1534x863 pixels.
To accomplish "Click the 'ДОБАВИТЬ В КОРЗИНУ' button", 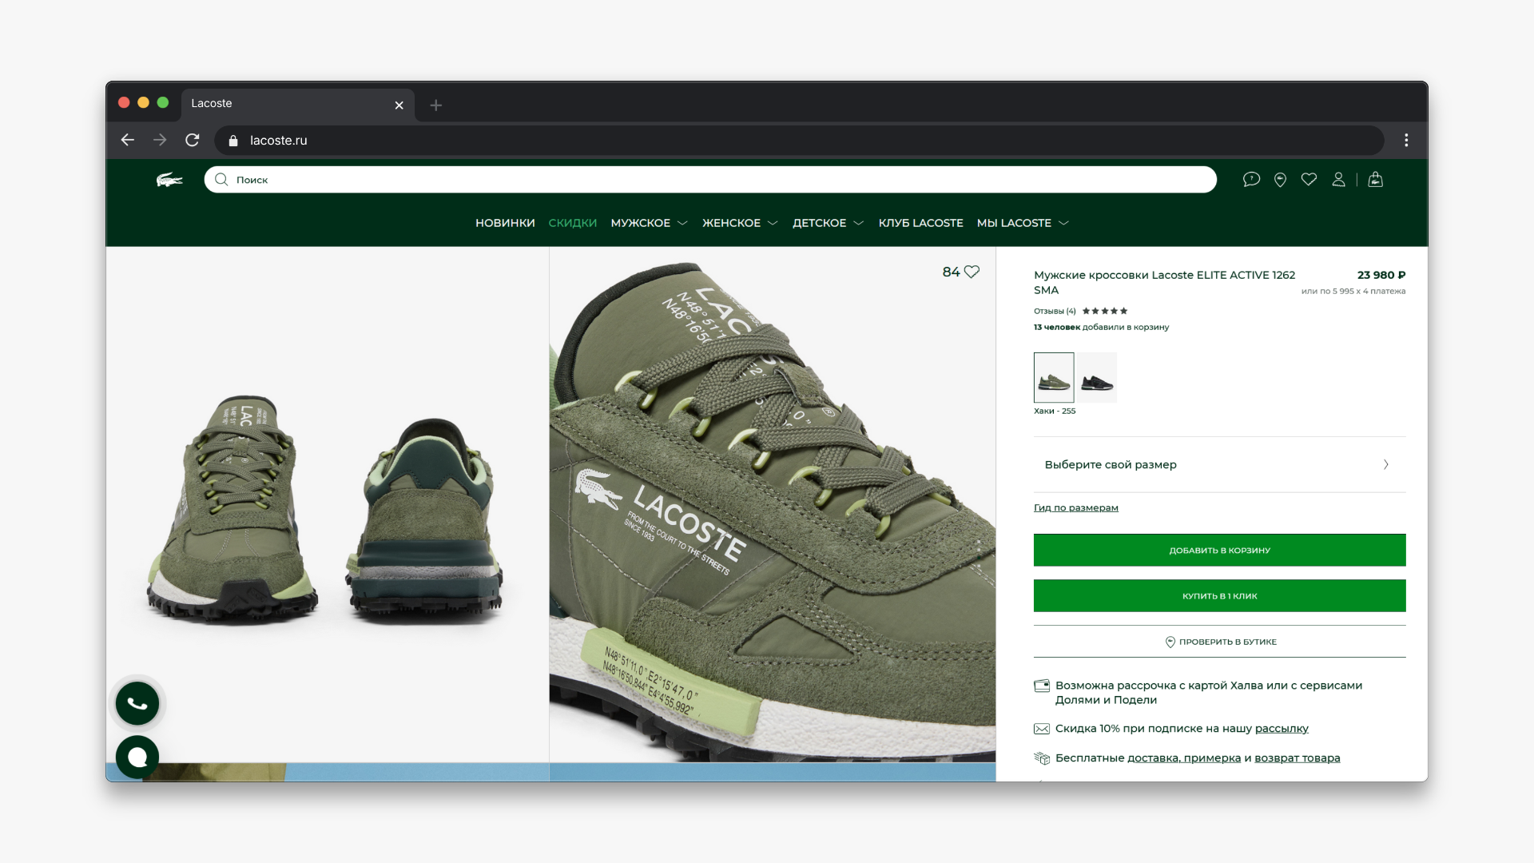I will click(1219, 550).
